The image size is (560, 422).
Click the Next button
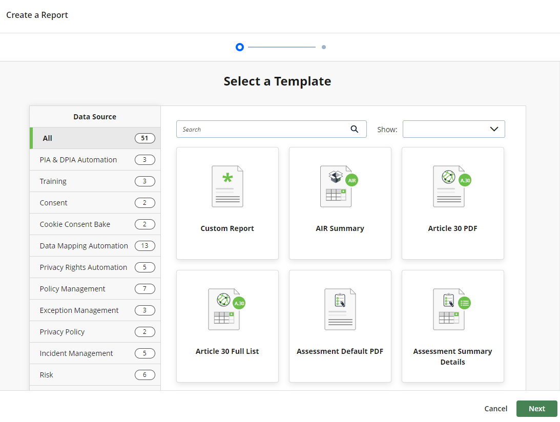coord(536,408)
